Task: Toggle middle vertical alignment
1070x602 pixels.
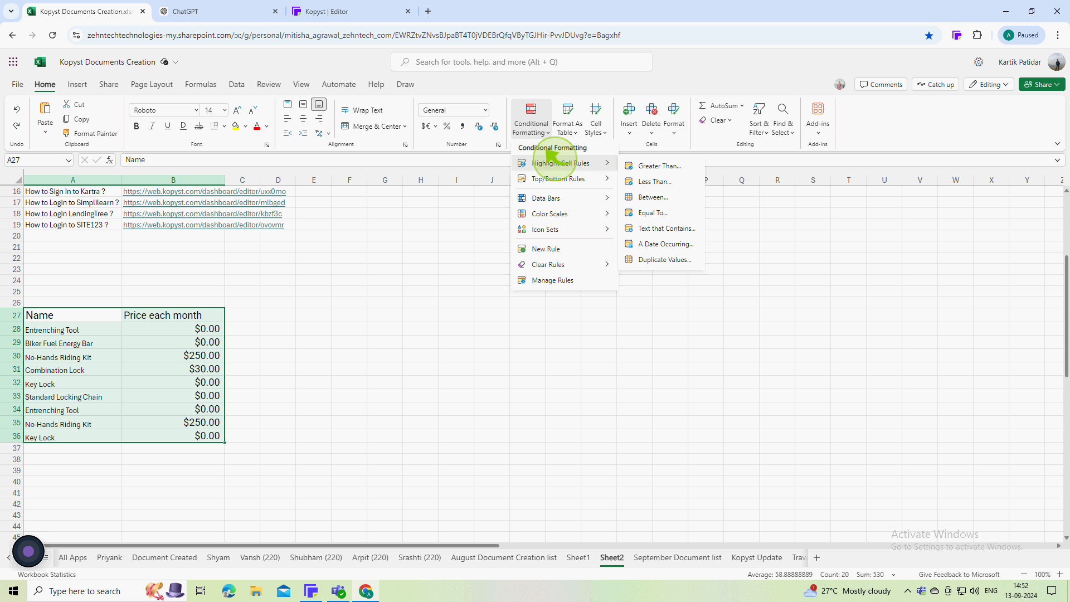Action: (303, 104)
